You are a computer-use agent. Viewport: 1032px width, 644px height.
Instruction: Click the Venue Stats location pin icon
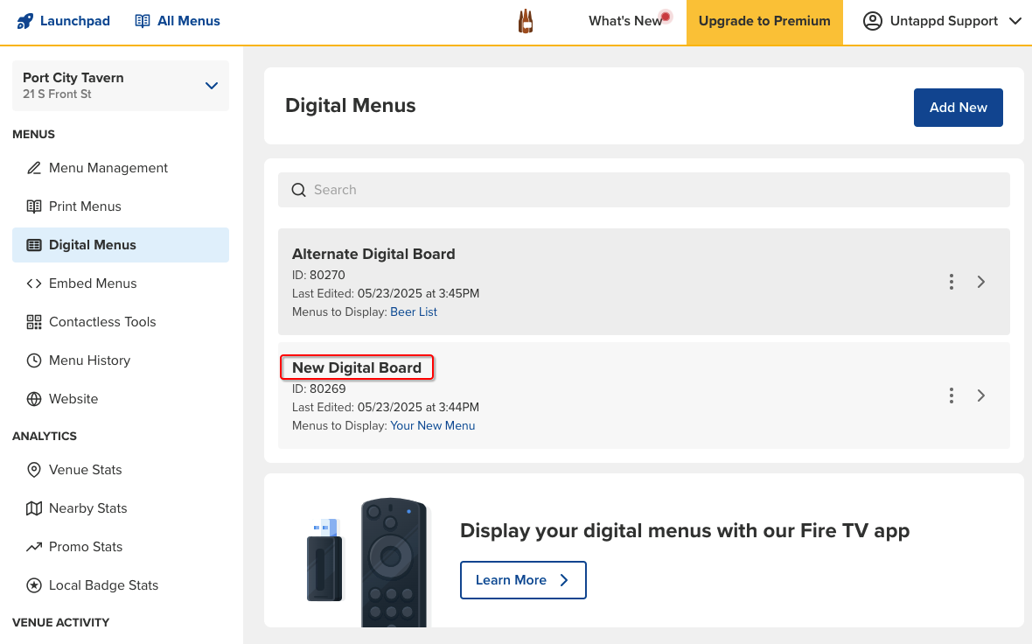tap(33, 470)
